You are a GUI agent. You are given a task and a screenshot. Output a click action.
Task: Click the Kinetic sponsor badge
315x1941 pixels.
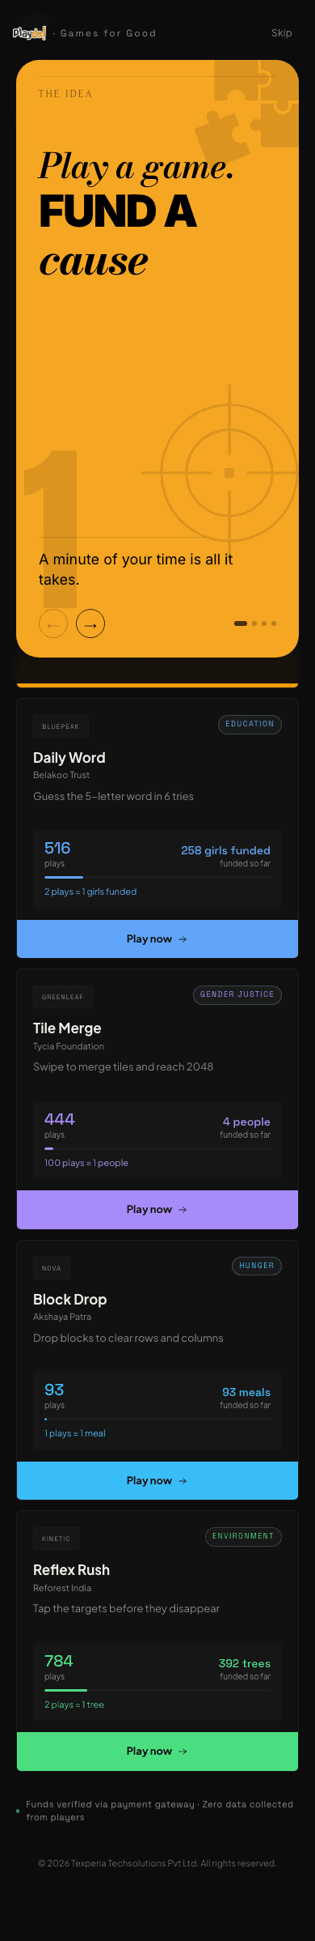[56, 1539]
